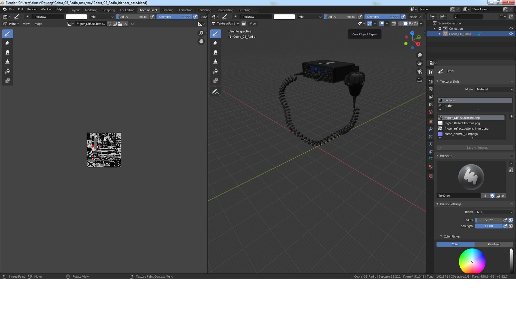The height and width of the screenshot is (311, 516).
Task: Select the Draw brush tool in image editor
Action: click(7, 34)
